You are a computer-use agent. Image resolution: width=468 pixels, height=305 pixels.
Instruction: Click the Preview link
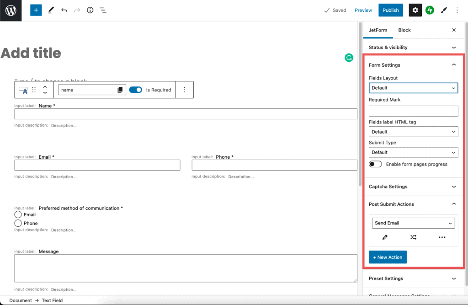[363, 10]
